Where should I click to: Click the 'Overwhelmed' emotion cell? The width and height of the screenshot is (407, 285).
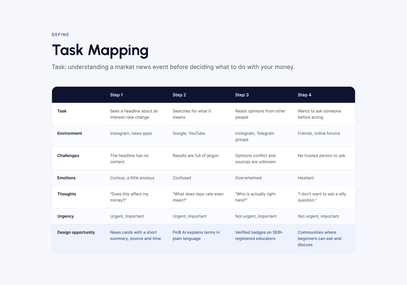point(248,178)
